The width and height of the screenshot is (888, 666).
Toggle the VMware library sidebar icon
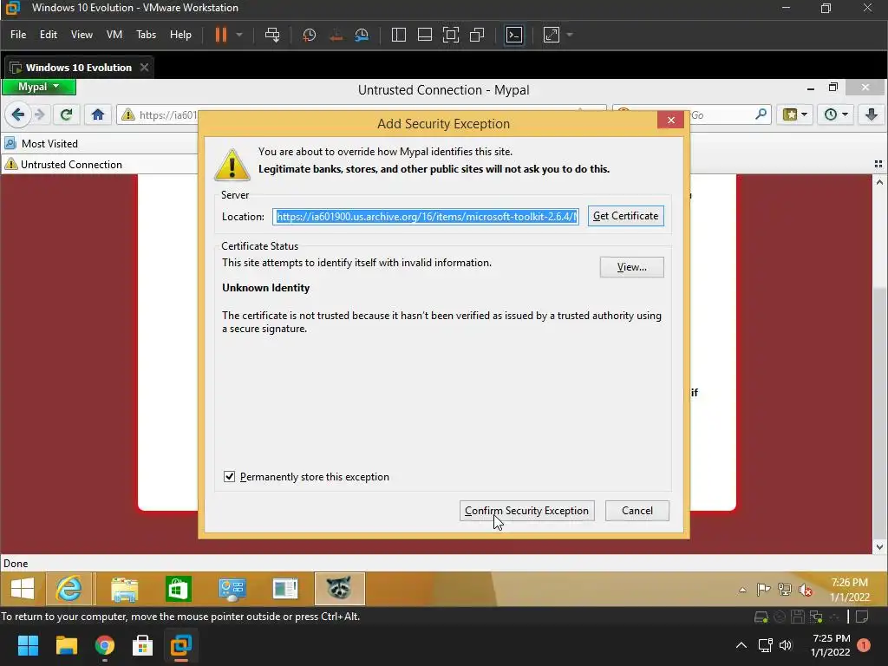click(399, 35)
